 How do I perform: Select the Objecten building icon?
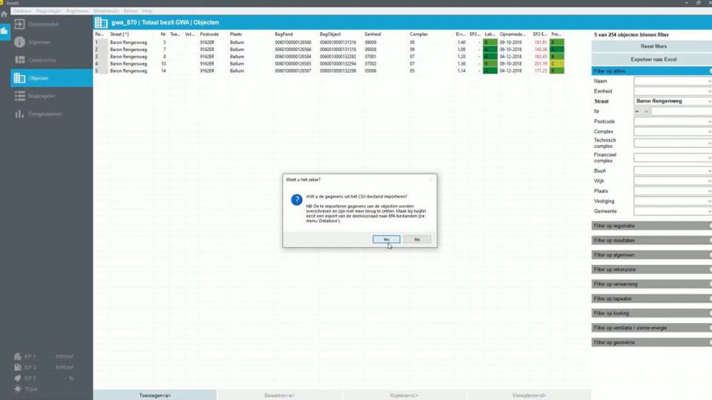point(19,78)
